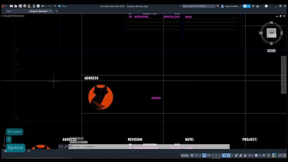Open the AutoCAD application menu logo
Screen dimensions: 288x162
point(3,6)
